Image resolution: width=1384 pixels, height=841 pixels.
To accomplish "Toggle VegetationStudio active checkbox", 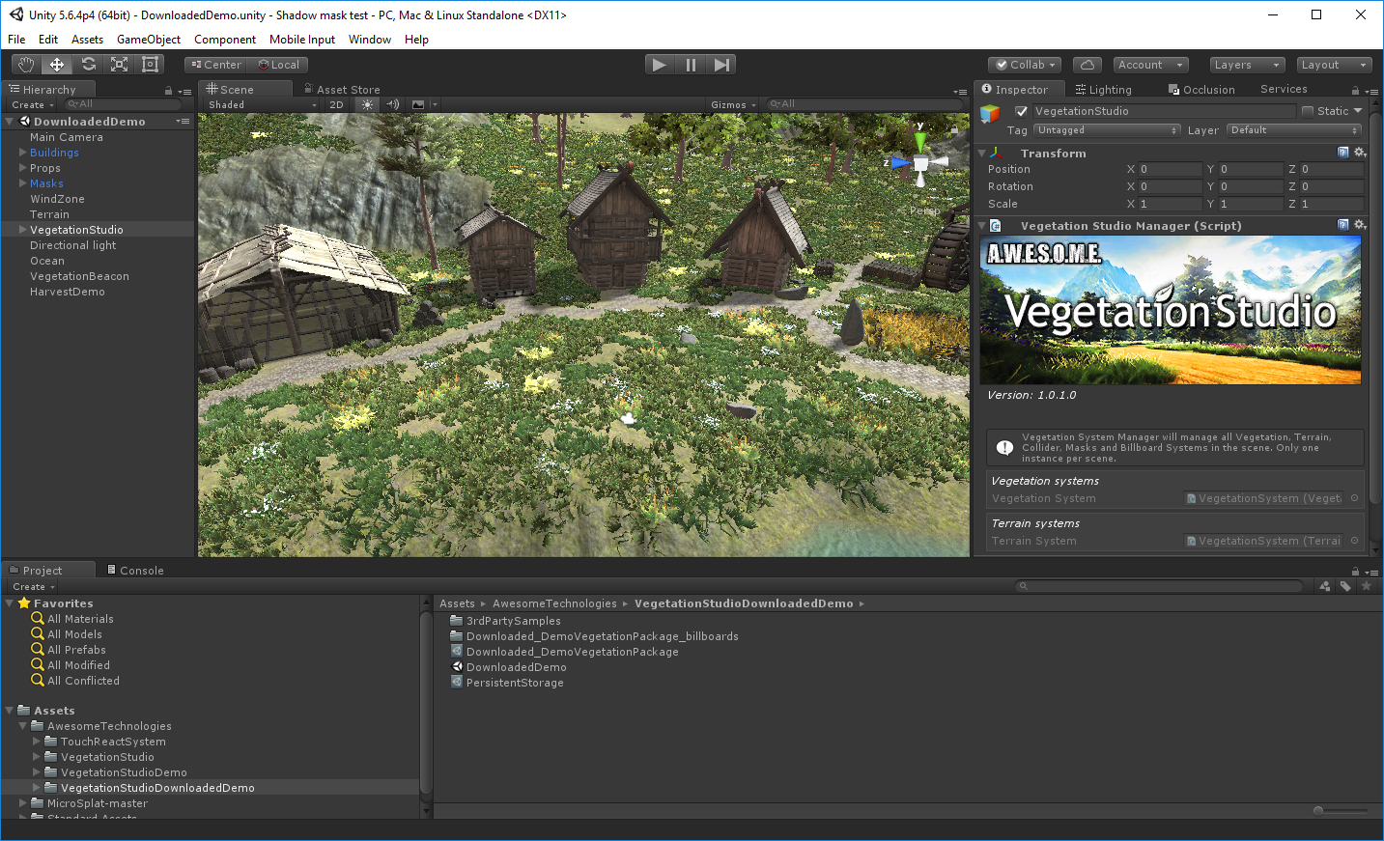I will [x=1021, y=111].
